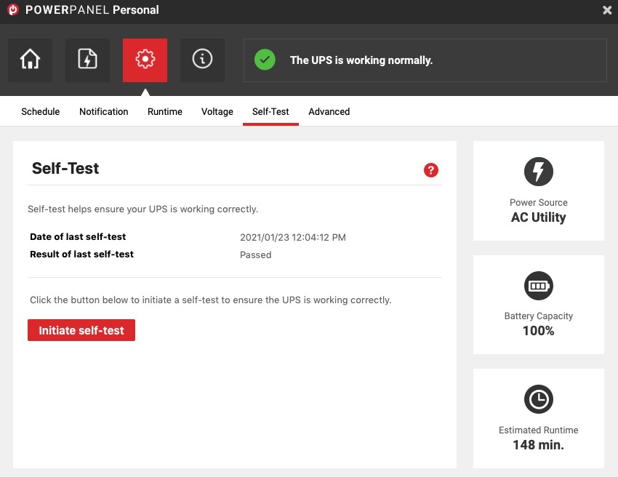This screenshot has width=618, height=477.
Task: Select the Self-Test tab
Action: point(270,111)
